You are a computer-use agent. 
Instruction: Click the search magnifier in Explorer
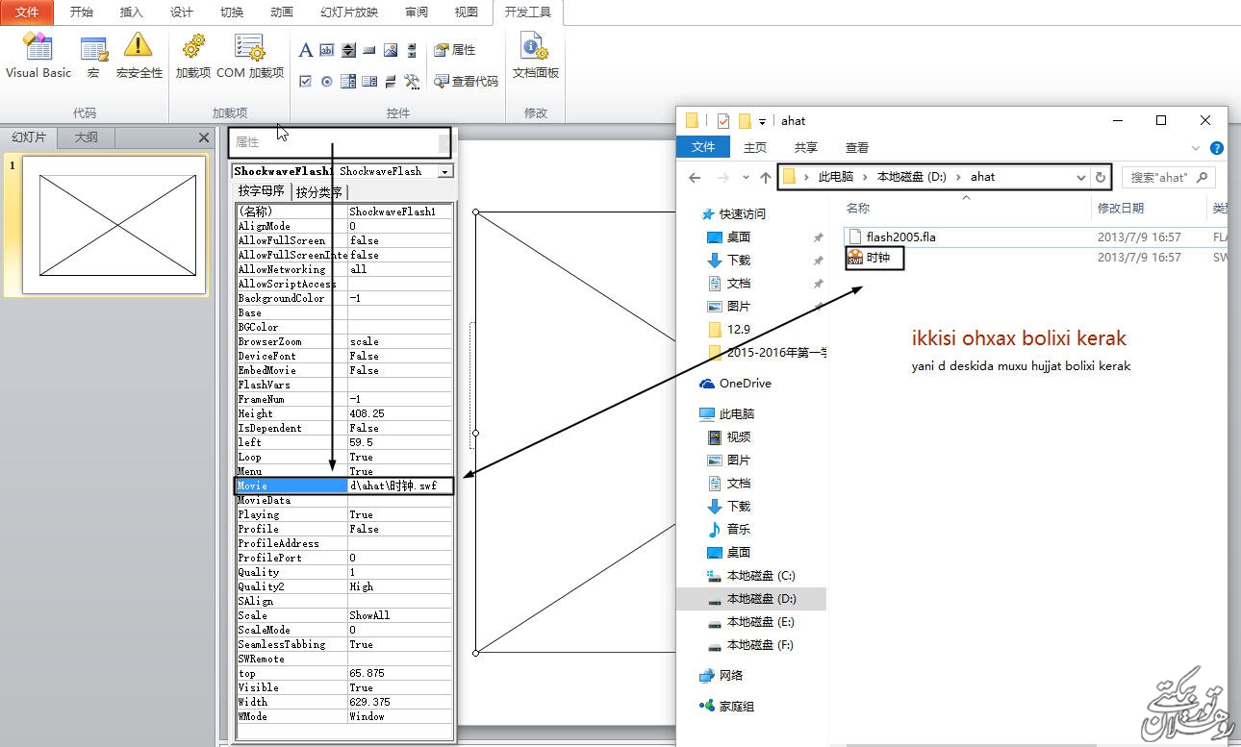click(1203, 178)
